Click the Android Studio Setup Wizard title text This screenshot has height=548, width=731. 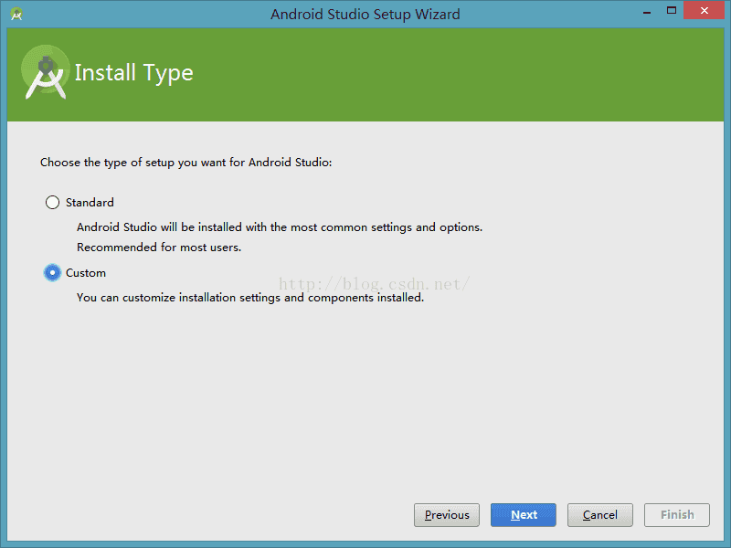pos(365,15)
